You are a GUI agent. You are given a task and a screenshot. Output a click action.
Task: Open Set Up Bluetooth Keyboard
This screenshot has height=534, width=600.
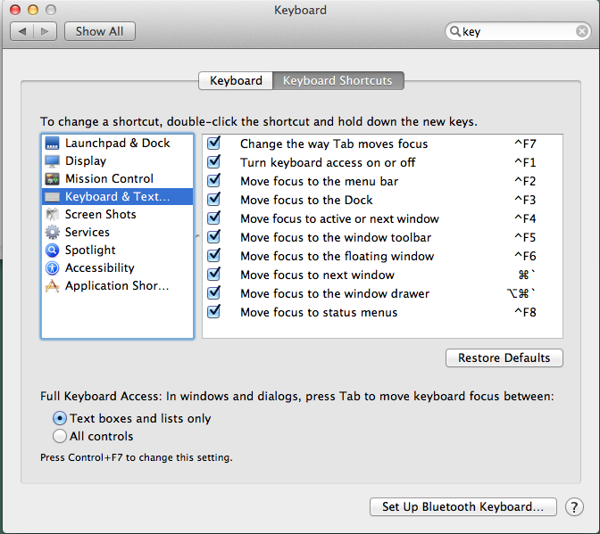[x=462, y=506]
